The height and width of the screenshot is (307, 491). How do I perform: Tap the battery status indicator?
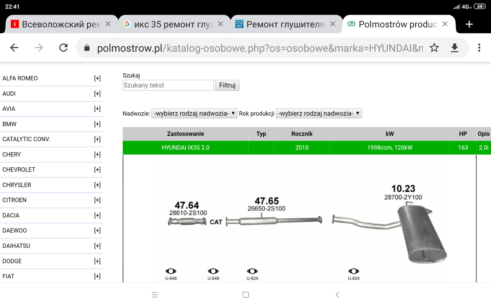[x=479, y=7]
